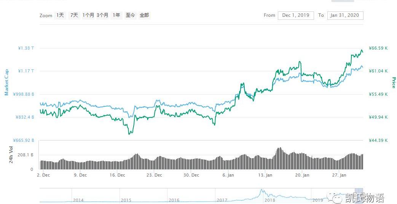Select the 7天 zoom range

pos(74,15)
